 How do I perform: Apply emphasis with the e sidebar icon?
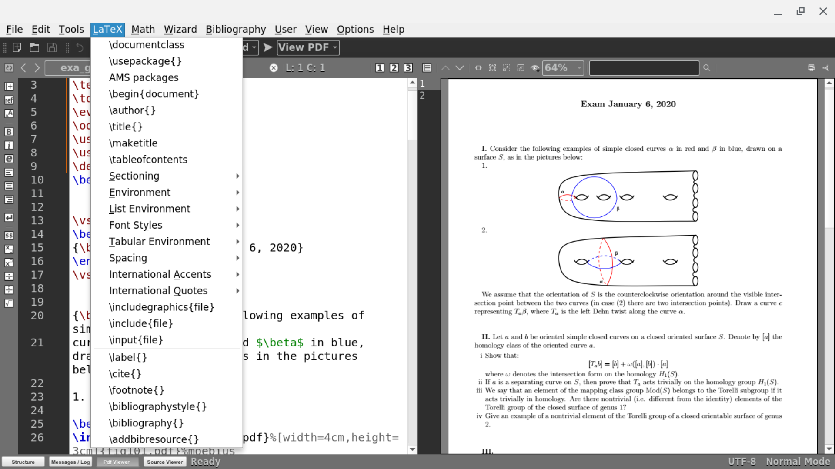coord(9,159)
